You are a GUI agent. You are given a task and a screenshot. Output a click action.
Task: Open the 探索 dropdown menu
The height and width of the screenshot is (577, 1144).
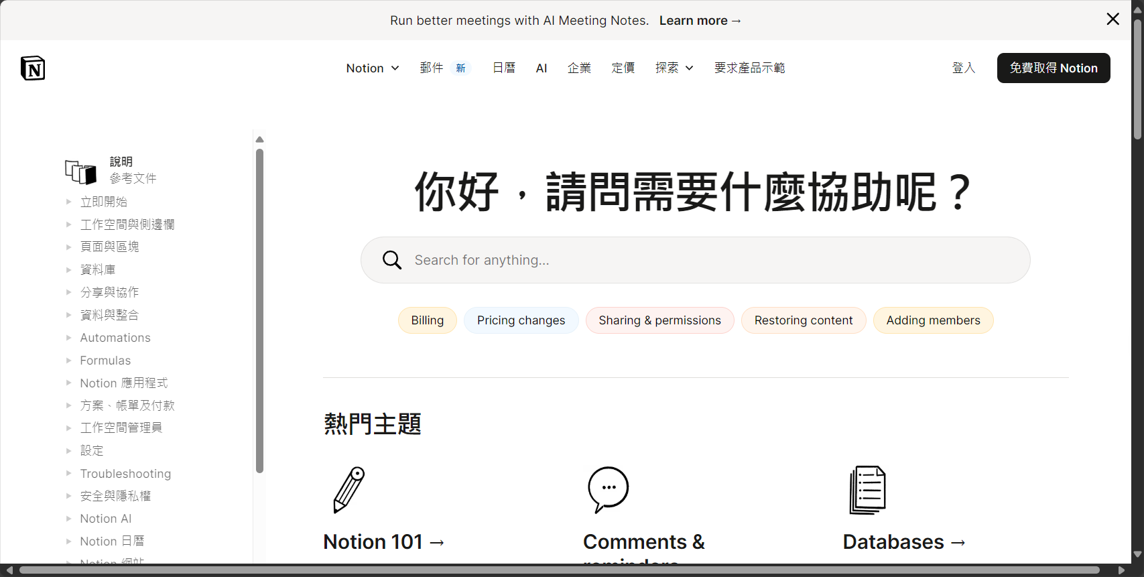674,68
